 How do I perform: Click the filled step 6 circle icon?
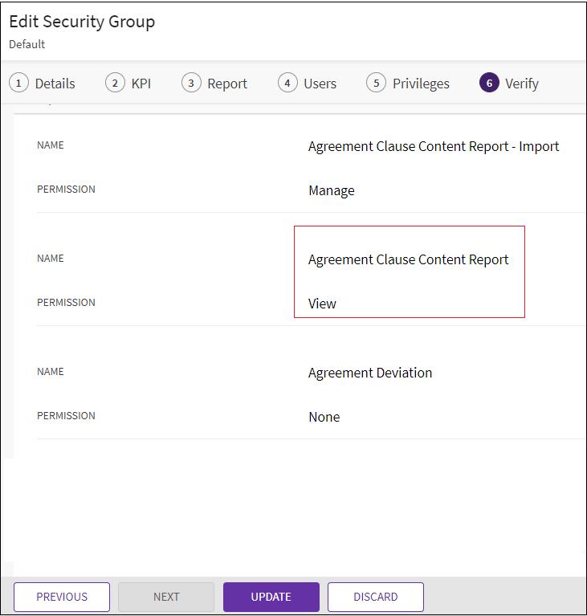click(489, 83)
